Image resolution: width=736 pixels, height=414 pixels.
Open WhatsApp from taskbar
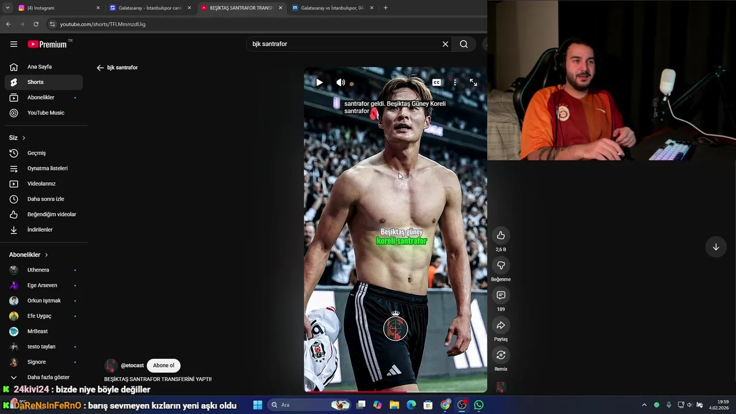pyautogui.click(x=479, y=405)
